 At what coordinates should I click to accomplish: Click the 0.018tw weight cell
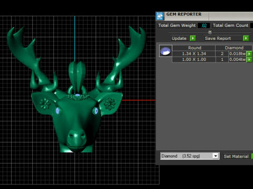(237, 54)
